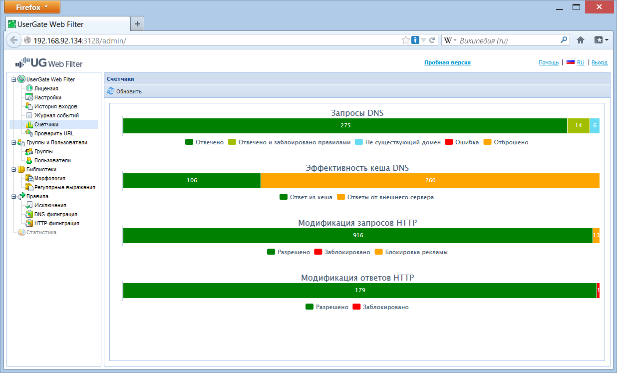Viewport: 617px width, 373px height.
Task: Click the Проверить URL icon
Action: click(x=29, y=133)
